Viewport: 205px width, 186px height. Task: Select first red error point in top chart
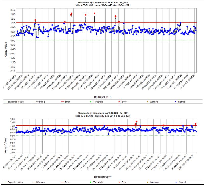point(35,20)
